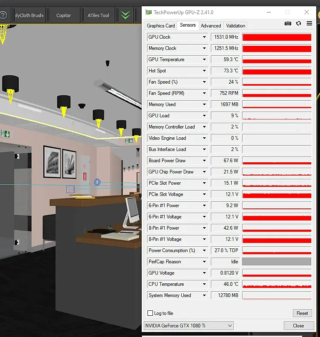Click the 0.8120 V GPU Voltage value
This screenshot has height=337, width=320.
coord(225,273)
